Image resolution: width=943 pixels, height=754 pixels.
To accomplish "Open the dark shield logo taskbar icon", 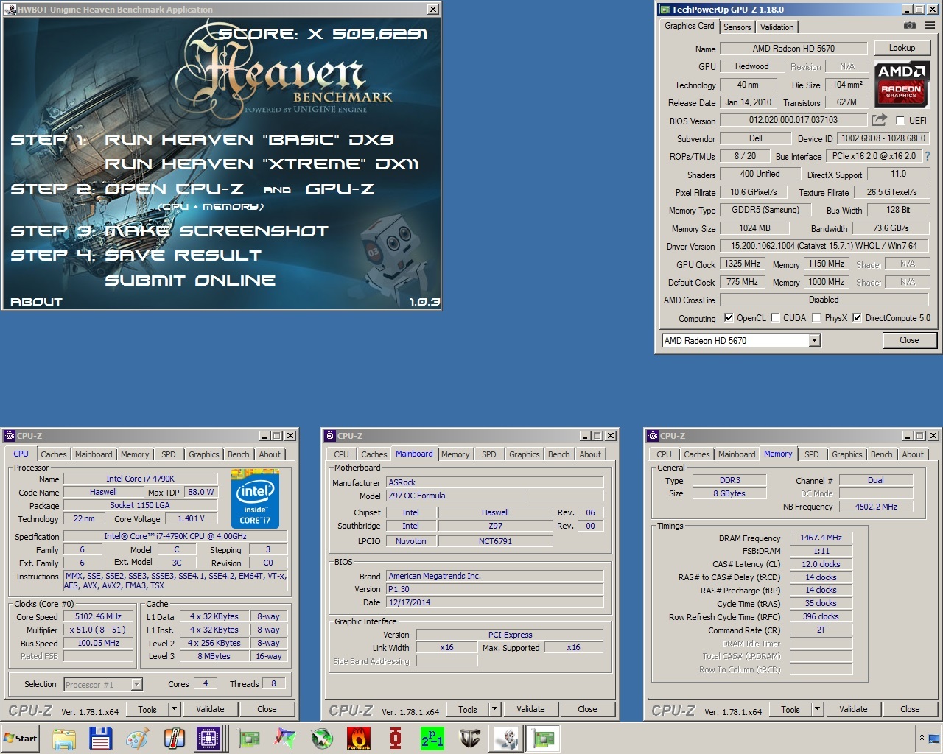I will (x=469, y=739).
